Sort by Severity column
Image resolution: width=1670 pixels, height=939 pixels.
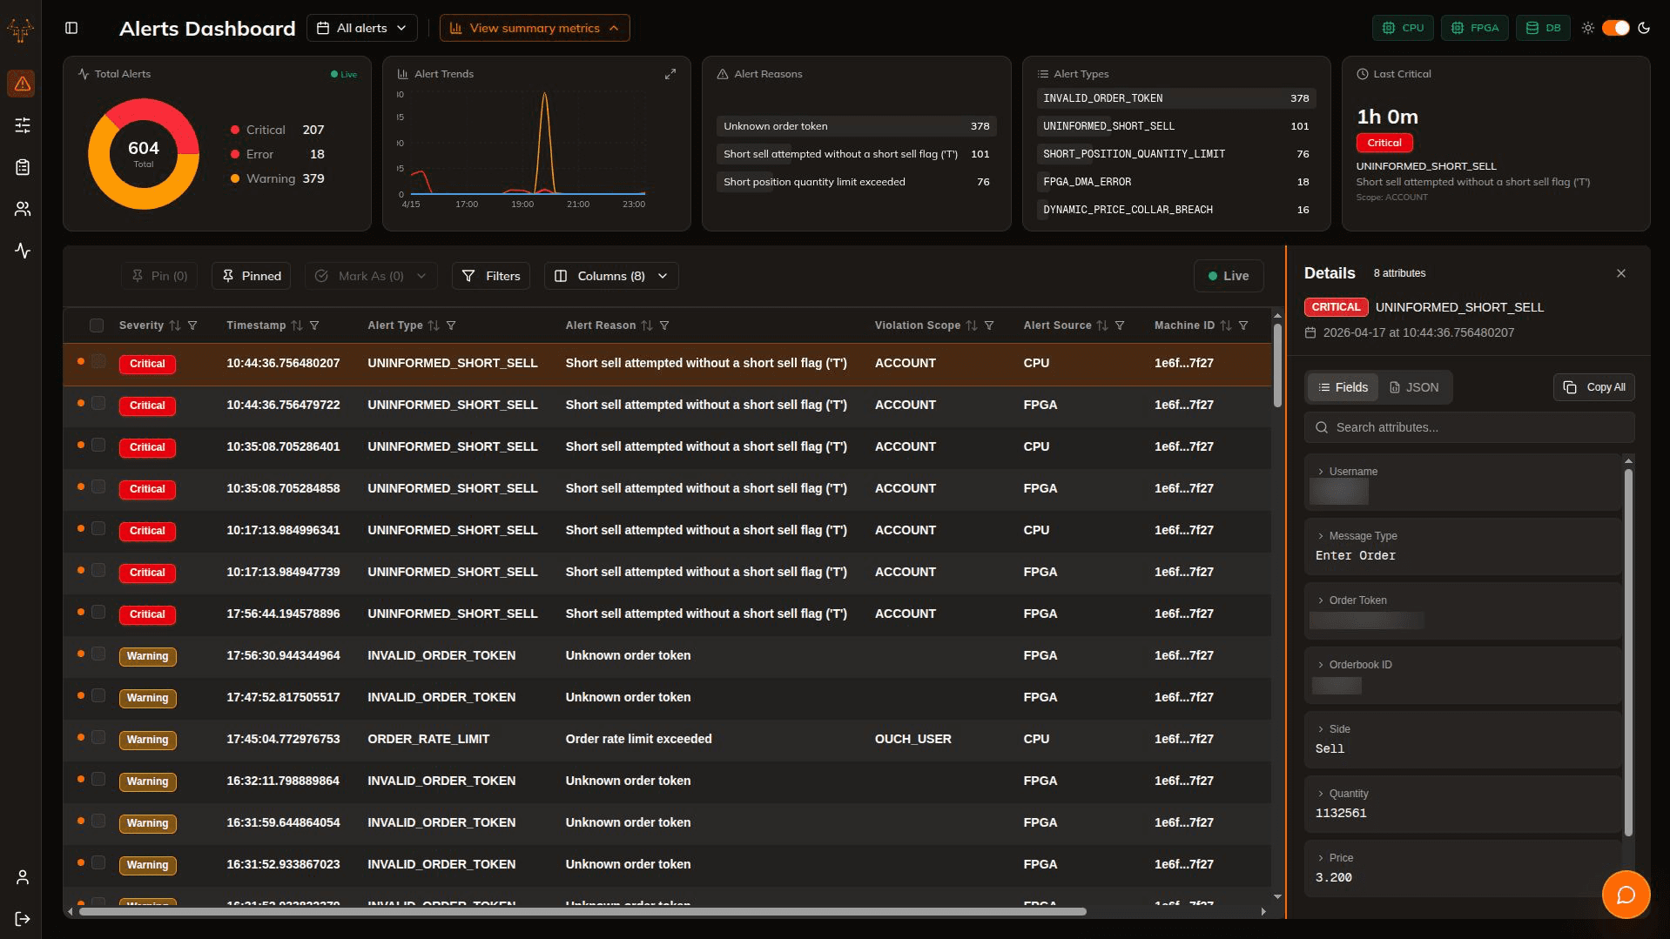coord(175,325)
